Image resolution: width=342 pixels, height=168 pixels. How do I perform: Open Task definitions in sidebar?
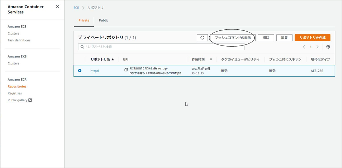pyautogui.click(x=19, y=40)
